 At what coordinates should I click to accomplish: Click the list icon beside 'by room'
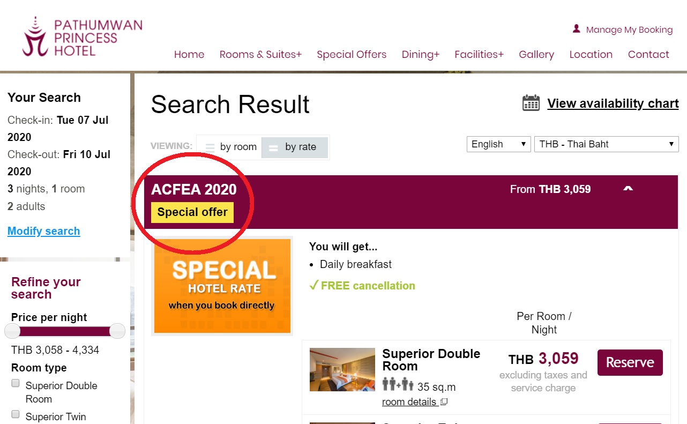click(x=210, y=147)
